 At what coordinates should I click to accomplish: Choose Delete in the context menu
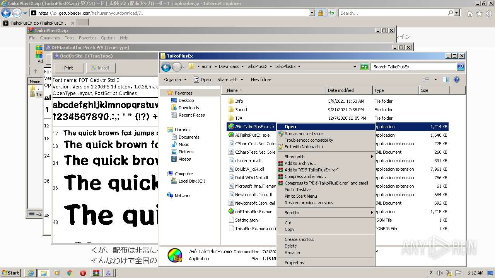coord(326,246)
